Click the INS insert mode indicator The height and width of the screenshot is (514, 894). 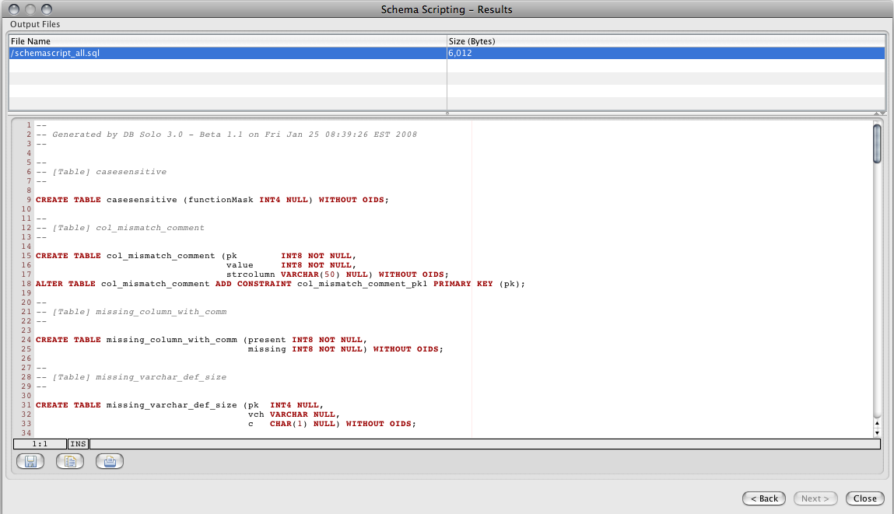coord(78,444)
